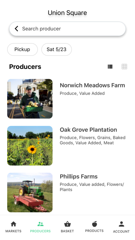Image resolution: width=135 pixels, height=240 pixels.
Task: Select Phillips Farms title
Action: click(78, 177)
